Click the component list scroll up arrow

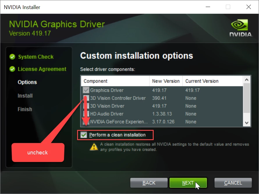click(x=247, y=80)
